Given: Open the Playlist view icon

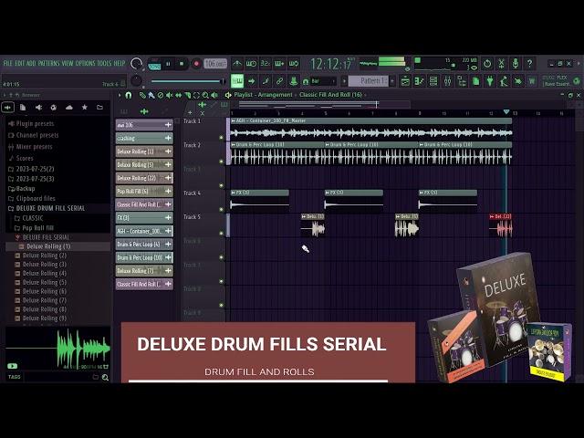Looking at the screenshot, I should click(405, 81).
